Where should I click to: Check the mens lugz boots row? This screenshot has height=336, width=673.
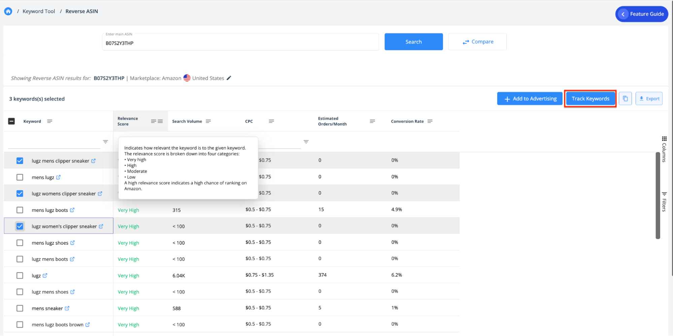pos(20,210)
